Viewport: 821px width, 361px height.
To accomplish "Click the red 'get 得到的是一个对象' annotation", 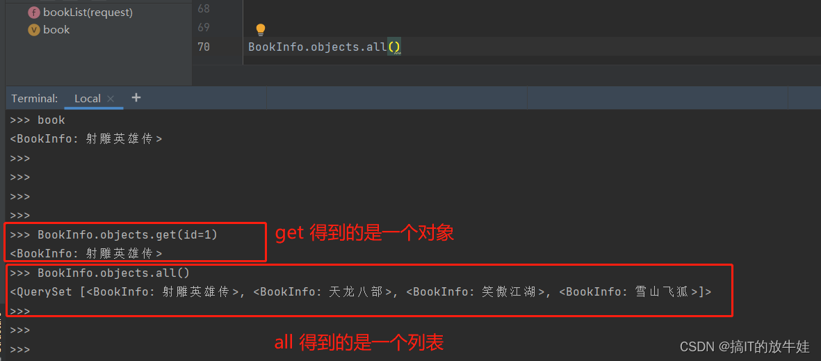I will coord(364,234).
